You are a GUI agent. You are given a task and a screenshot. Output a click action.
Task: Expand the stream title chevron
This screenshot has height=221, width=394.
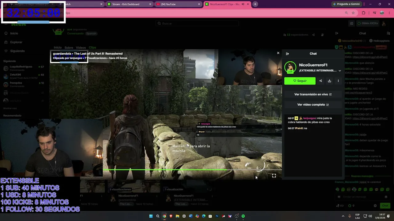340,71
